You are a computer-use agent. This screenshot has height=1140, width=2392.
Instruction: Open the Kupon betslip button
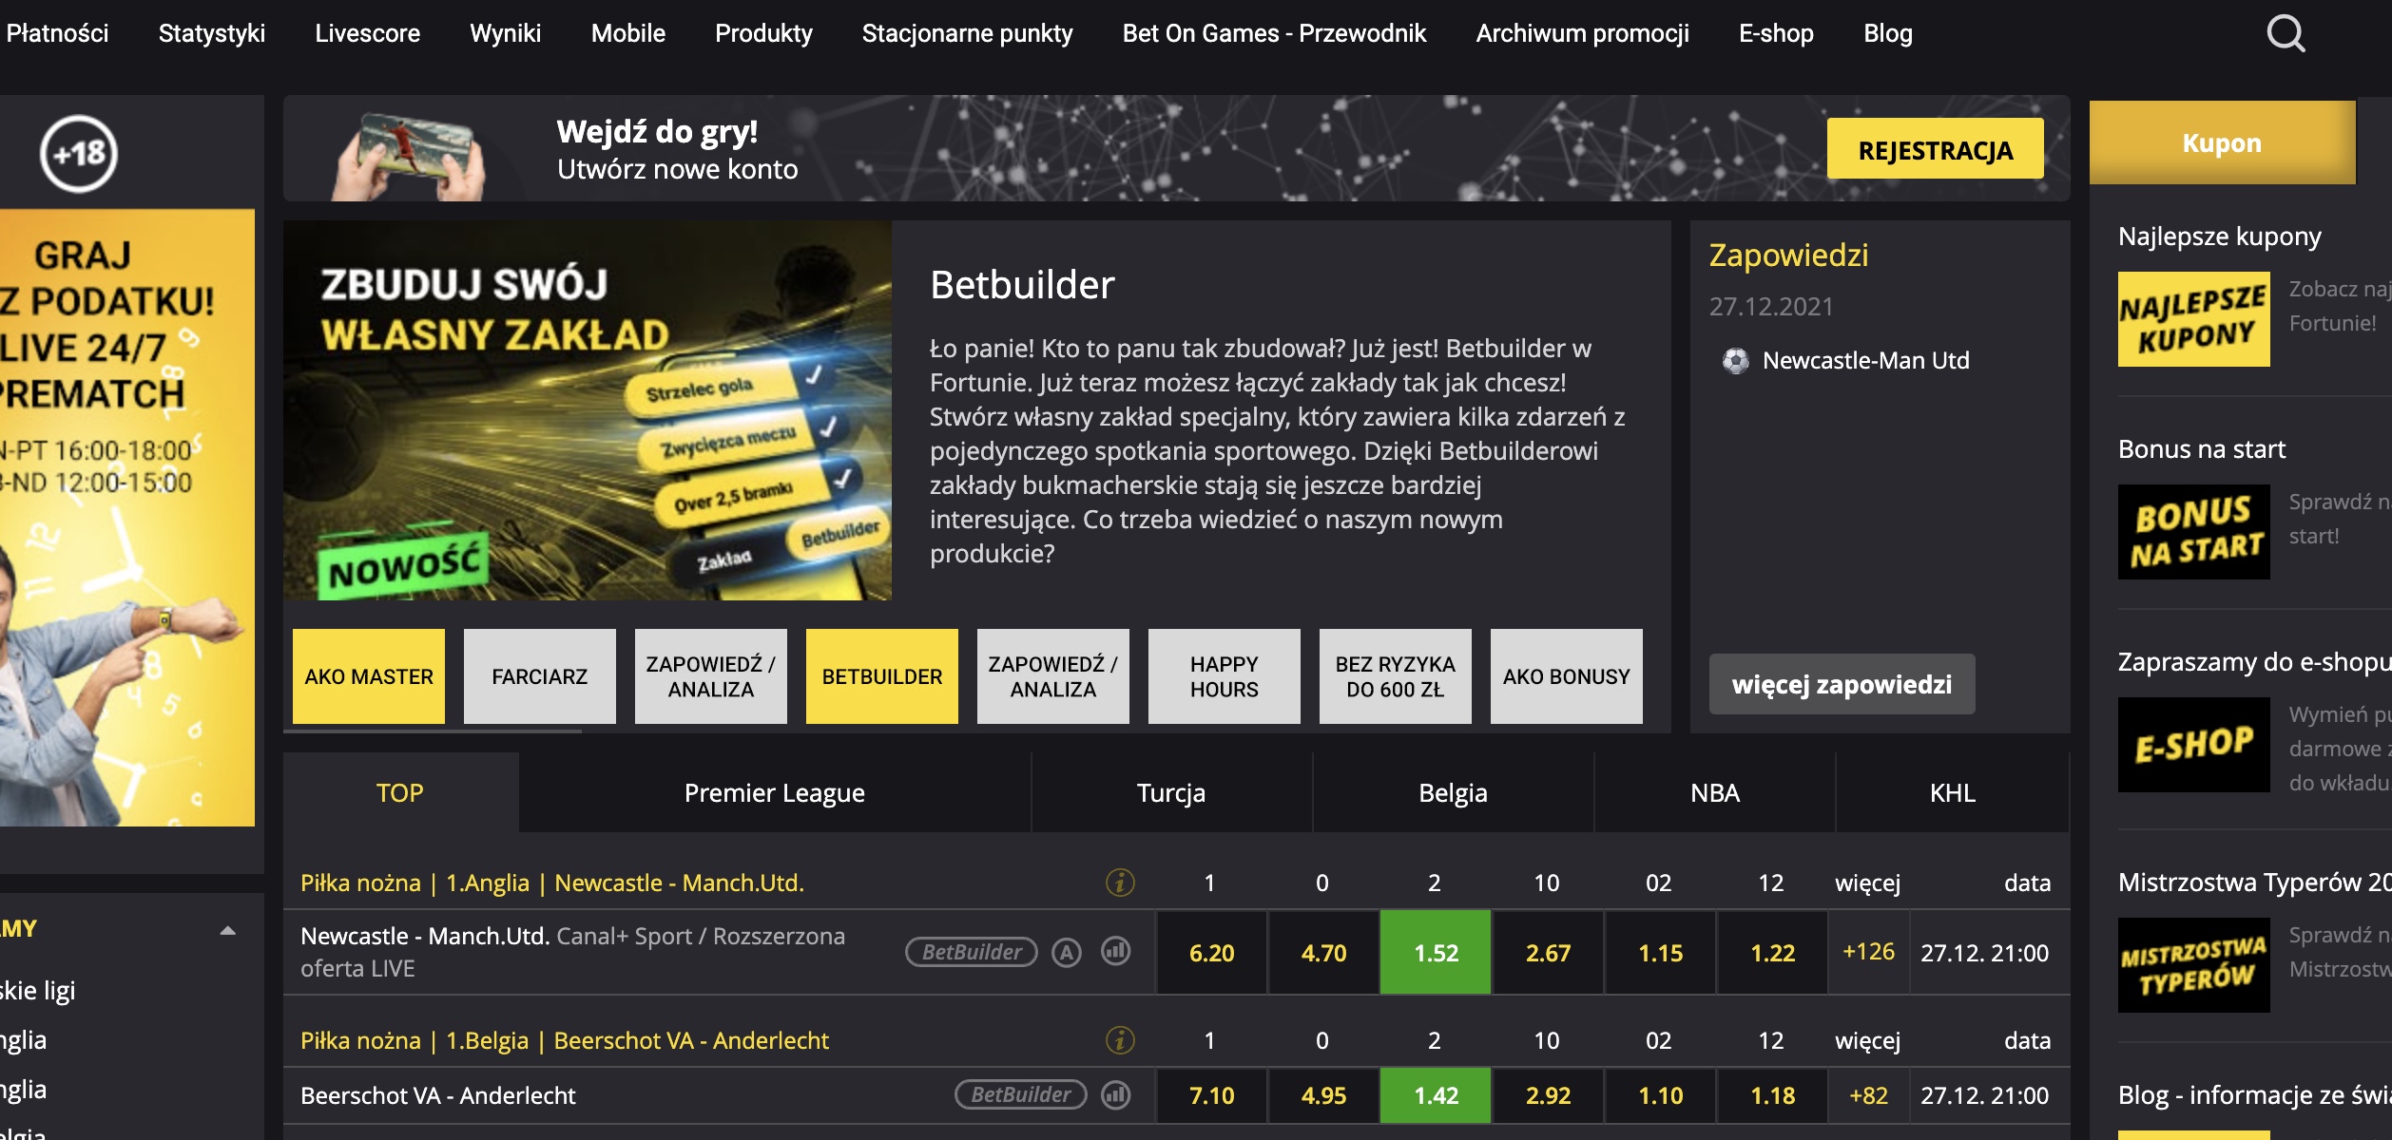(x=2222, y=142)
